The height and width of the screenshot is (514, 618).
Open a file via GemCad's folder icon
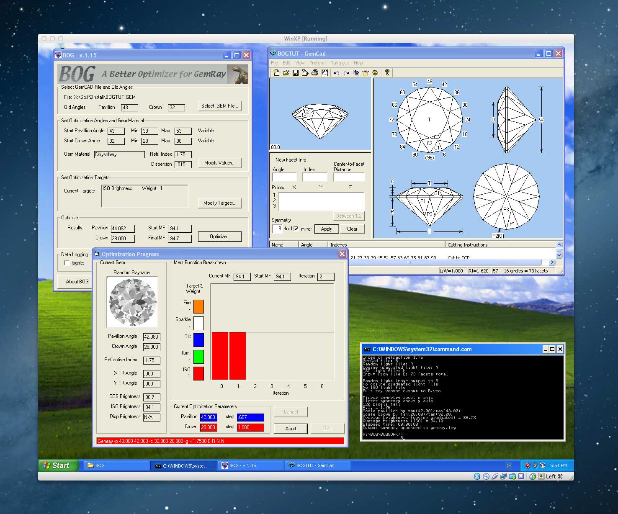[x=286, y=73]
